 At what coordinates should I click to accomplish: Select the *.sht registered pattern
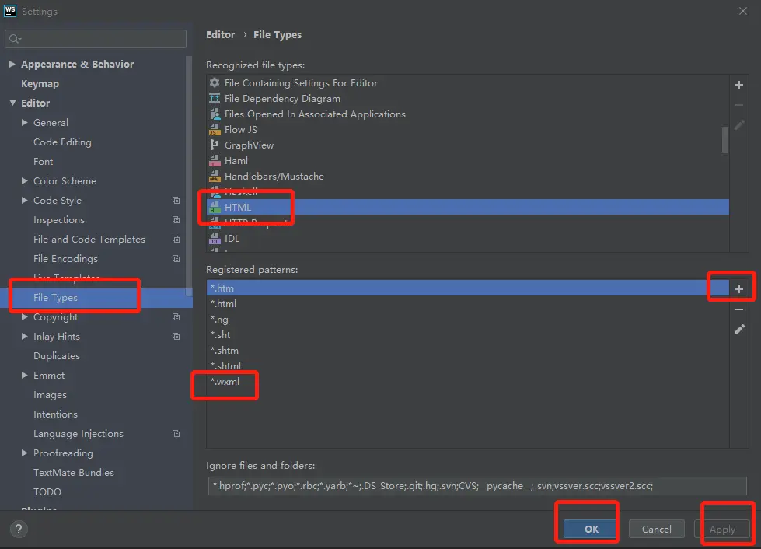pos(467,335)
